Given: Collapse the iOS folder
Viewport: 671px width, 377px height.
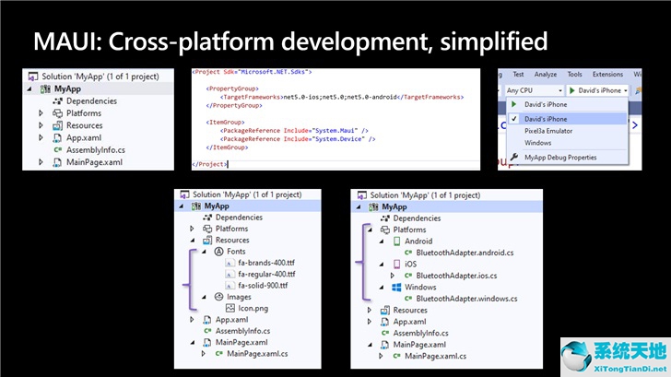Looking at the screenshot, I should [382, 265].
